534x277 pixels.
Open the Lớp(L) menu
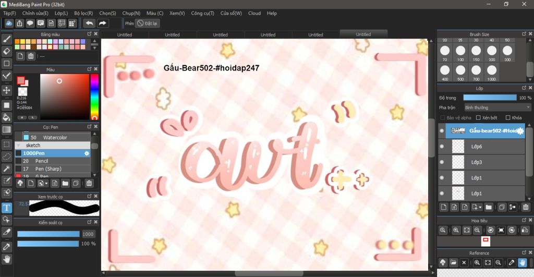tap(62, 13)
